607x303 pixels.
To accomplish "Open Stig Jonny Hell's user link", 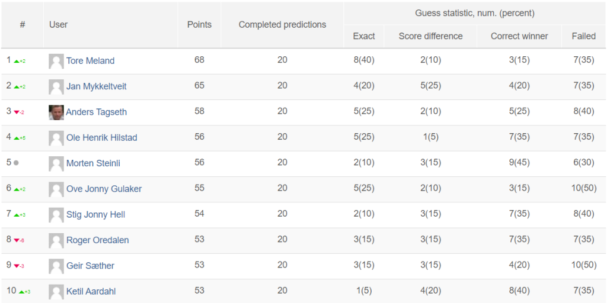I will pyautogui.click(x=95, y=214).
